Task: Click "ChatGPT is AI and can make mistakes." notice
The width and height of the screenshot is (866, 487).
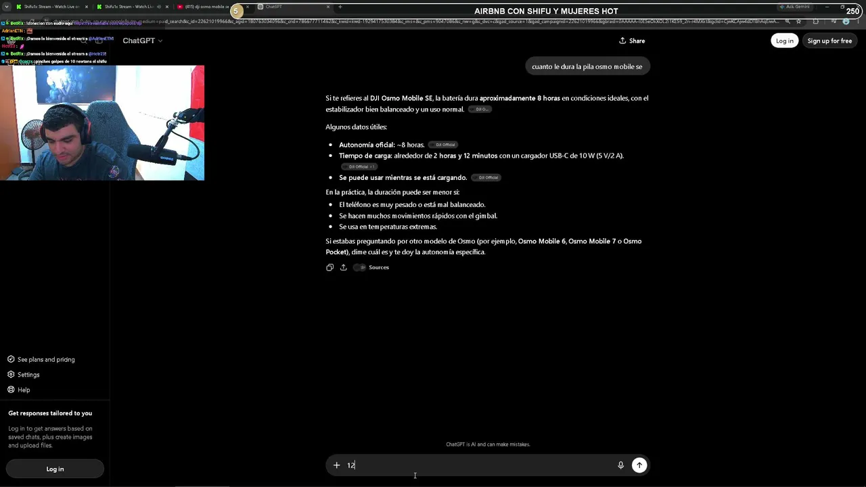Action: click(488, 444)
